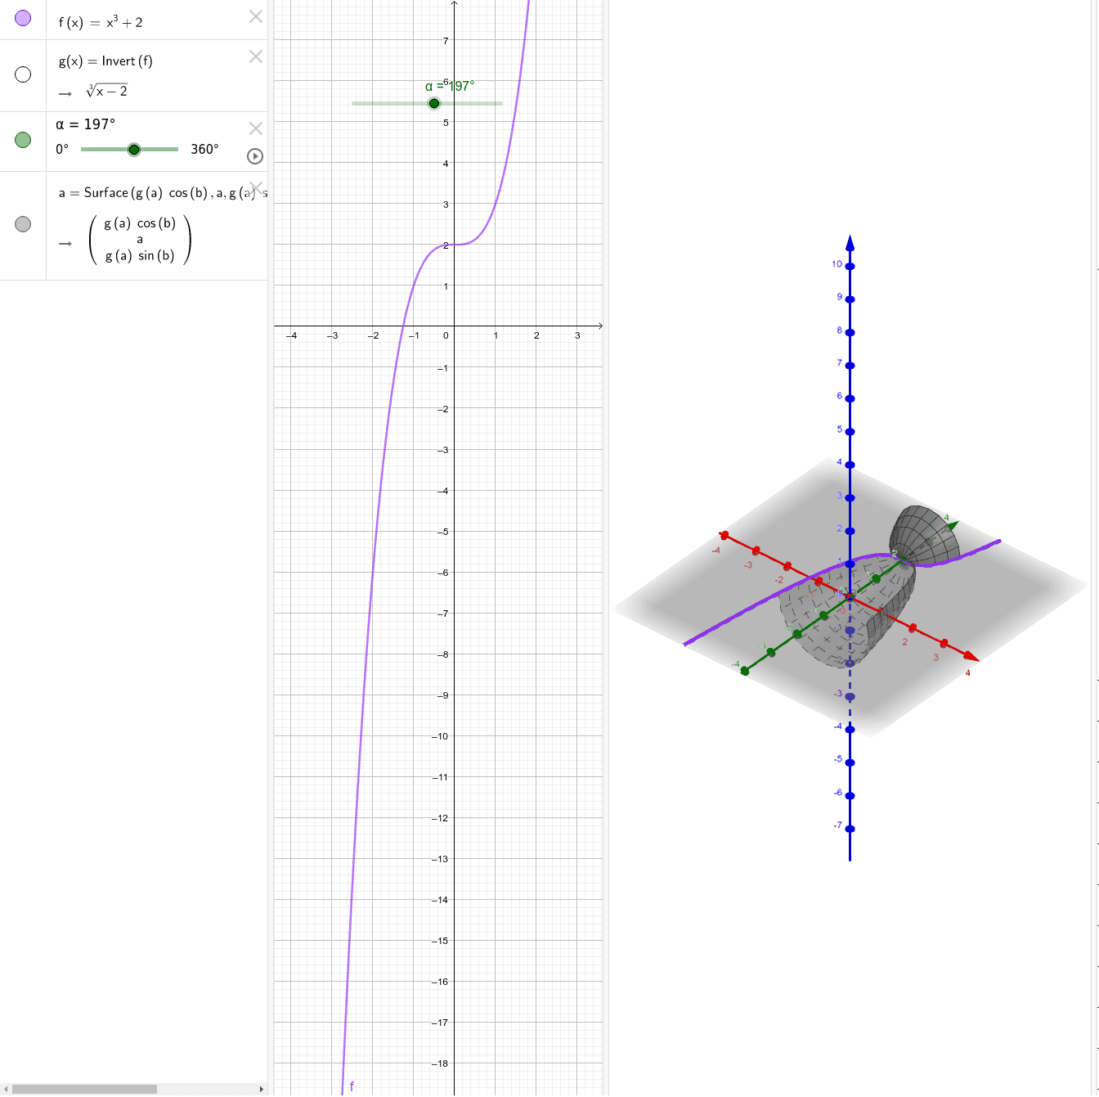Delete the f(x) = x³ + 2 row
The width and height of the screenshot is (1099, 1097).
[256, 16]
